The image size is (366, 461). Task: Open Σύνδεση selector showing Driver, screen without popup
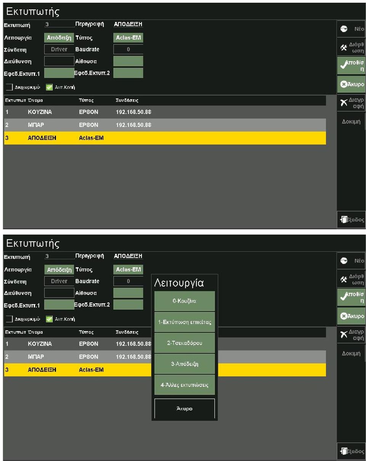click(59, 50)
